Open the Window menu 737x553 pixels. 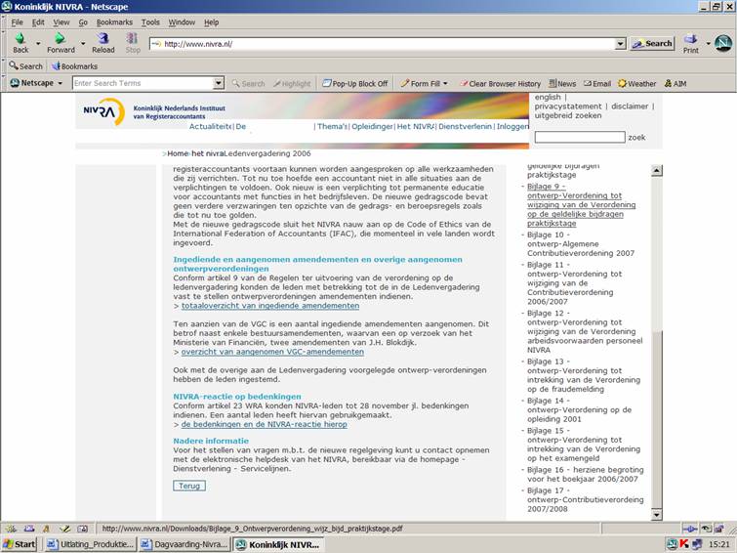point(182,22)
